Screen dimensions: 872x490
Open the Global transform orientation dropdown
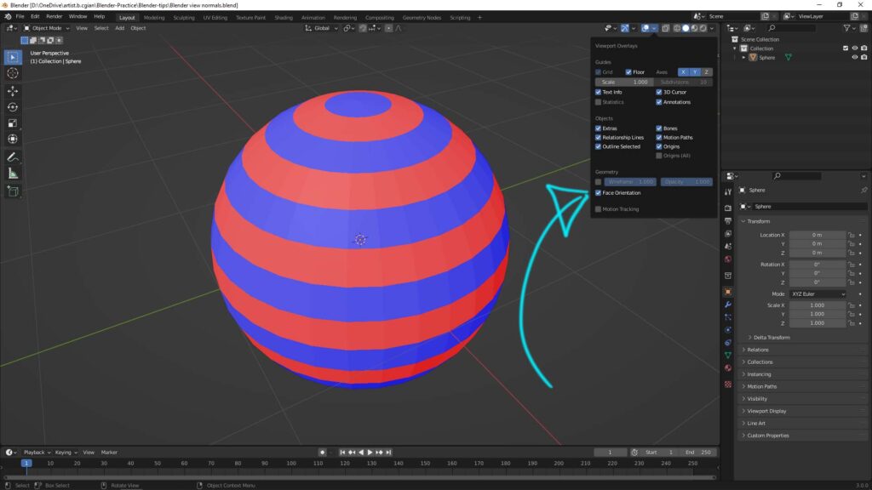pos(321,28)
